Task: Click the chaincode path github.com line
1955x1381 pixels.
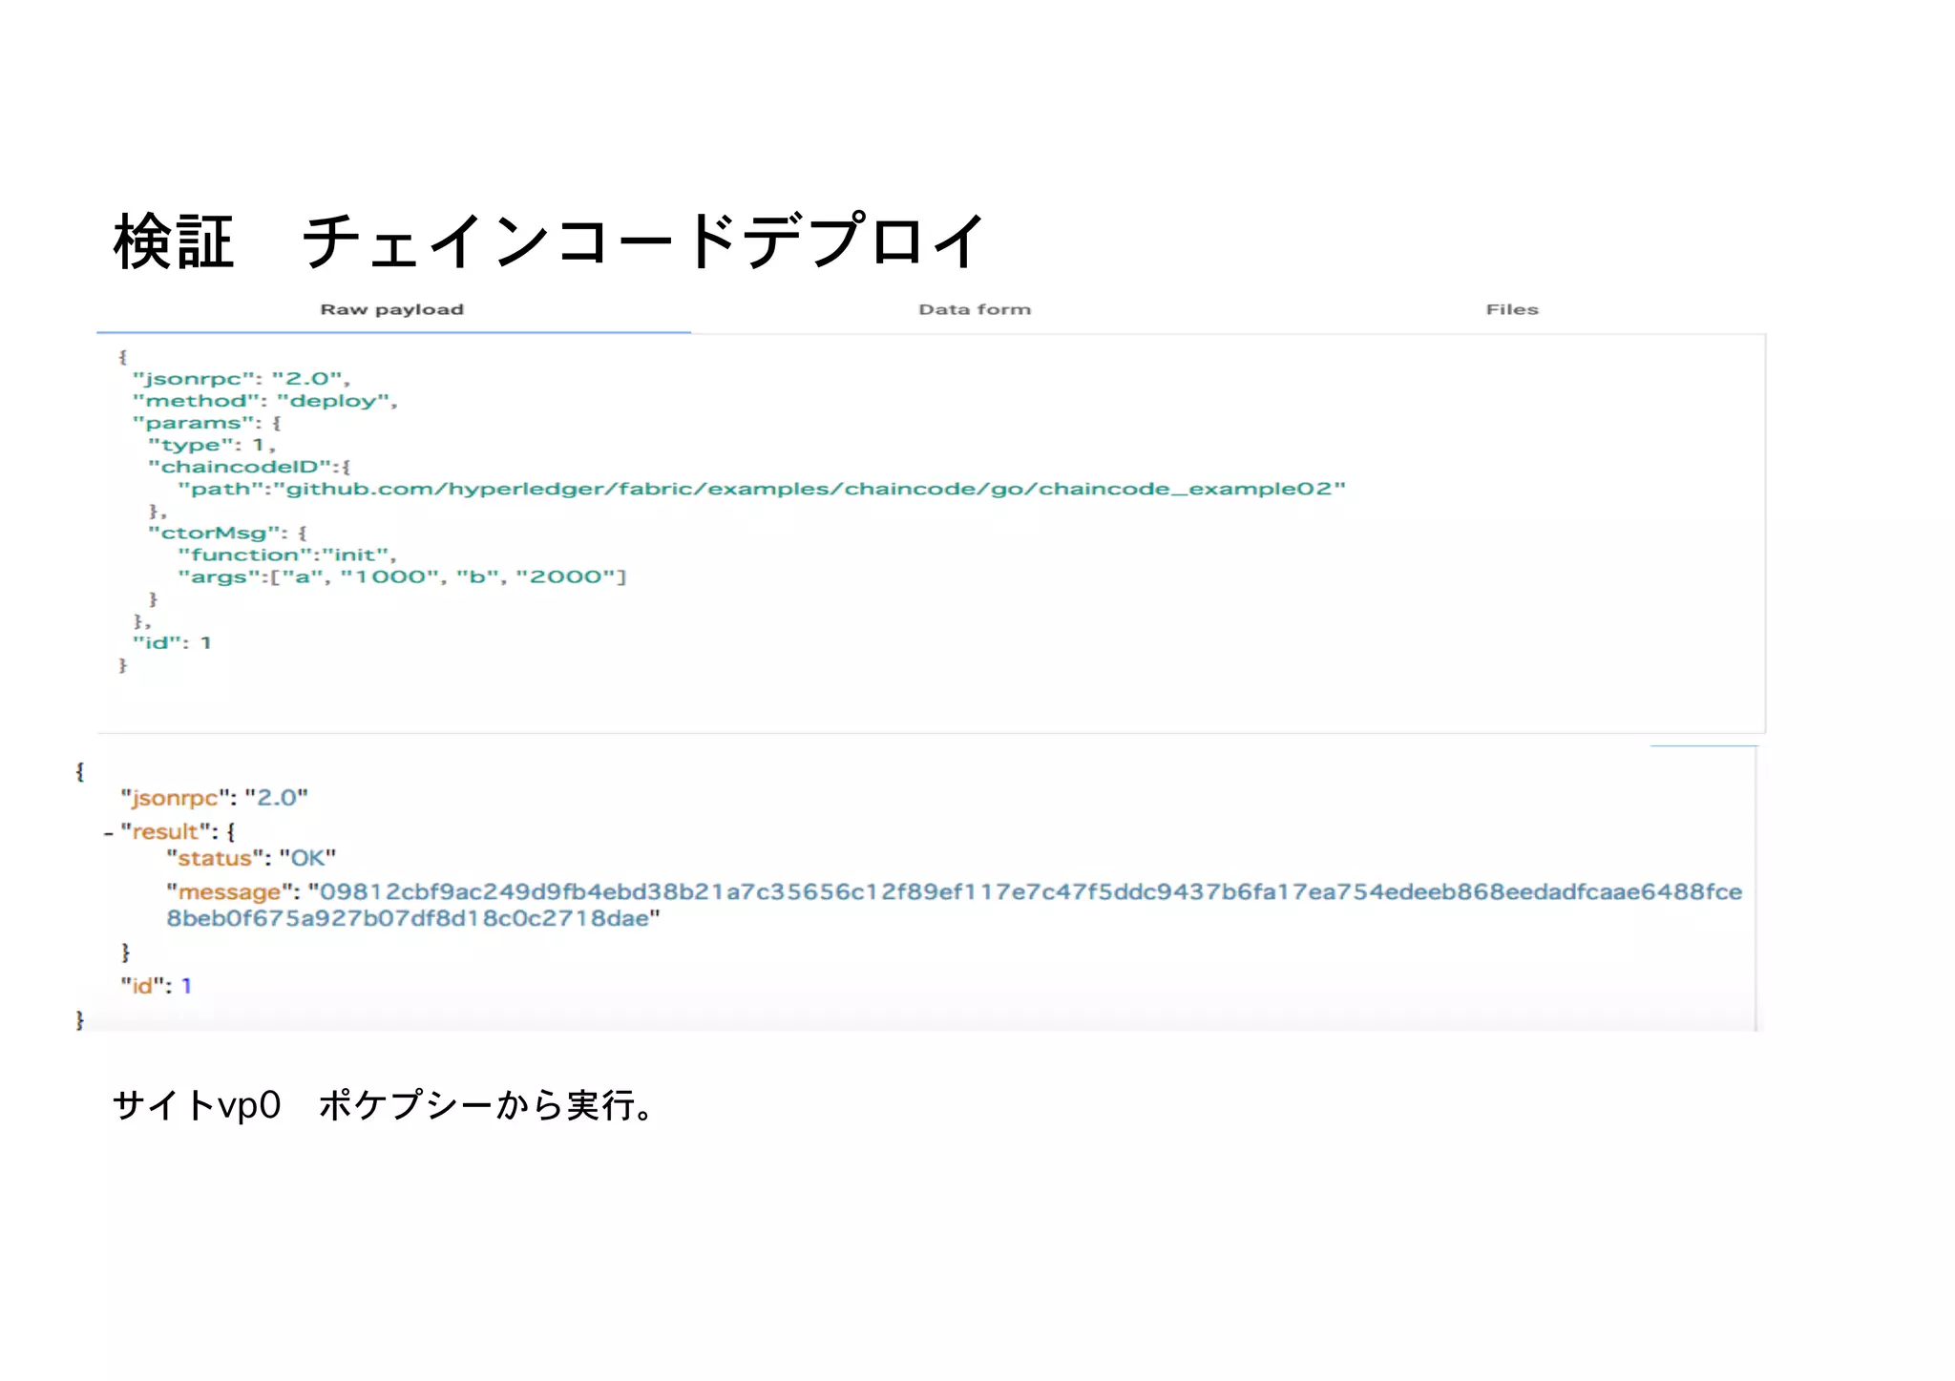Action: [762, 489]
